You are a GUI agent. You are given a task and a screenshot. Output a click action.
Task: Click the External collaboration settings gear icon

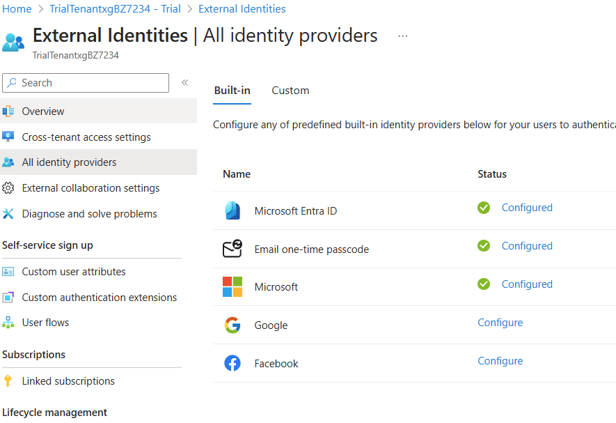(8, 188)
